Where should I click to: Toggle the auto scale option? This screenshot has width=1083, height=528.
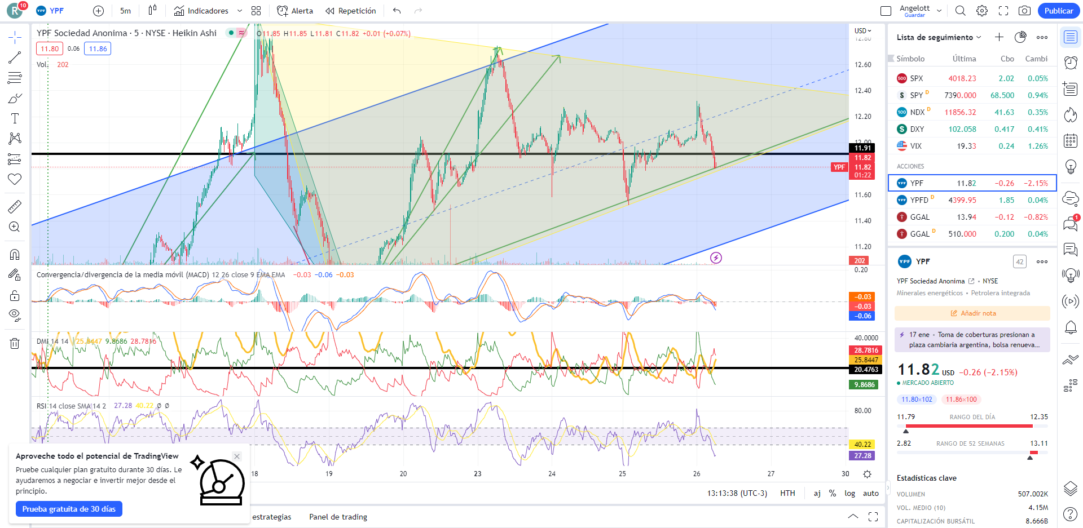pos(870,493)
